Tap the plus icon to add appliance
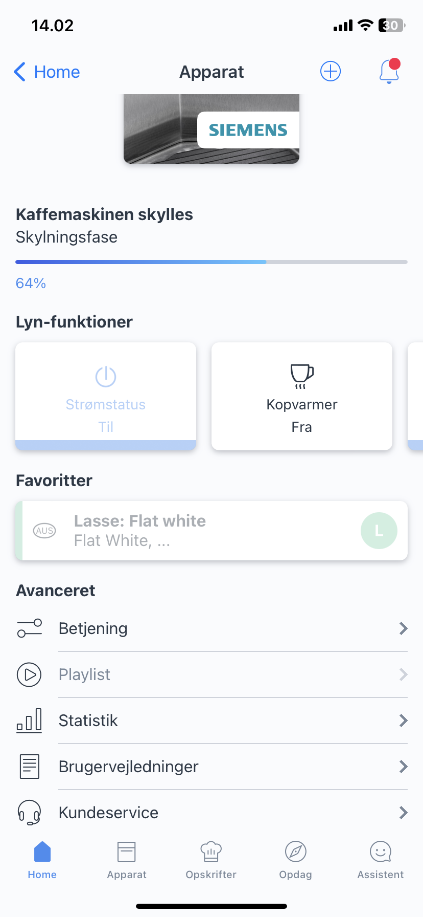Viewport: 423px width, 917px height. pos(331,71)
